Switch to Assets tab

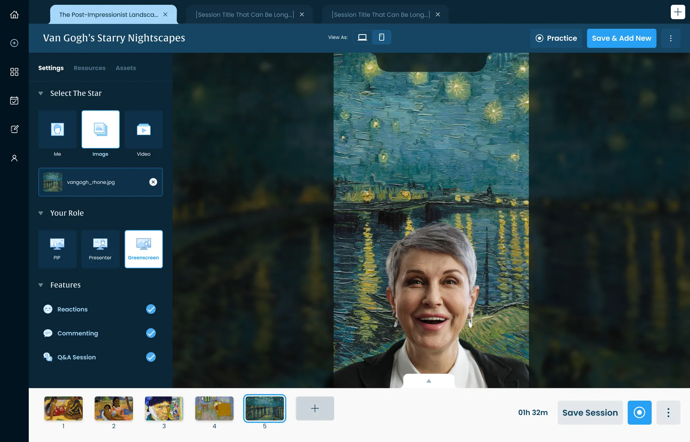point(126,68)
